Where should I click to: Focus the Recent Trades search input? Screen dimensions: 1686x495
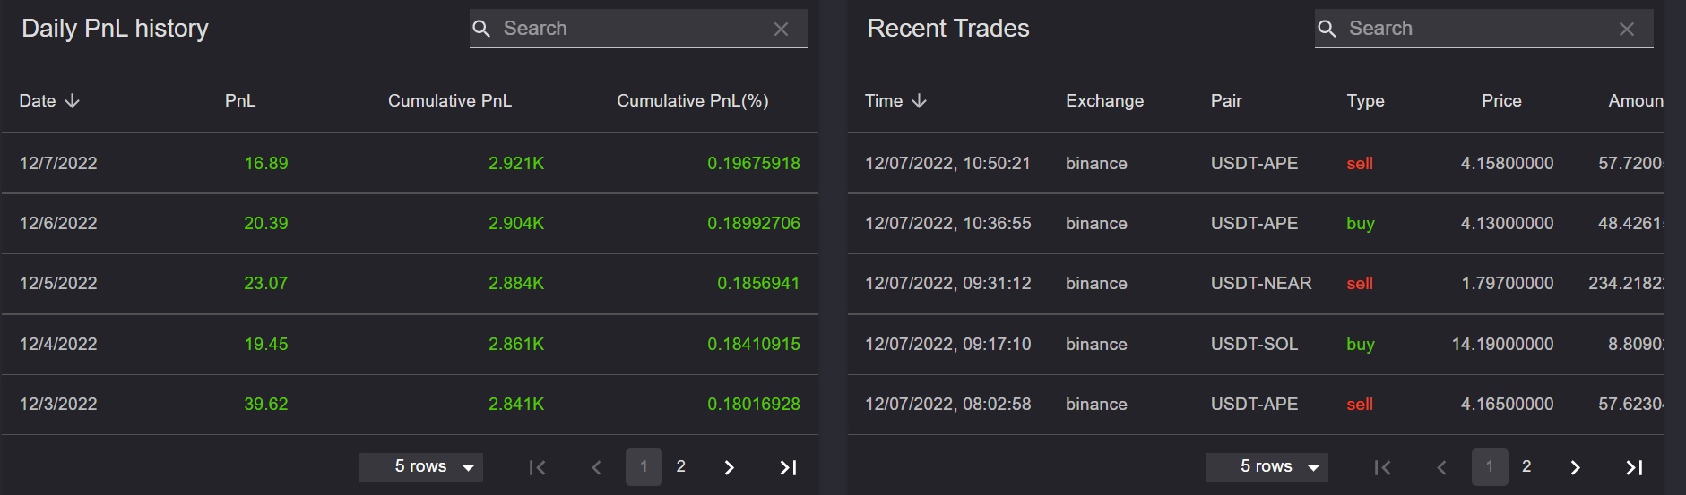tap(1473, 29)
